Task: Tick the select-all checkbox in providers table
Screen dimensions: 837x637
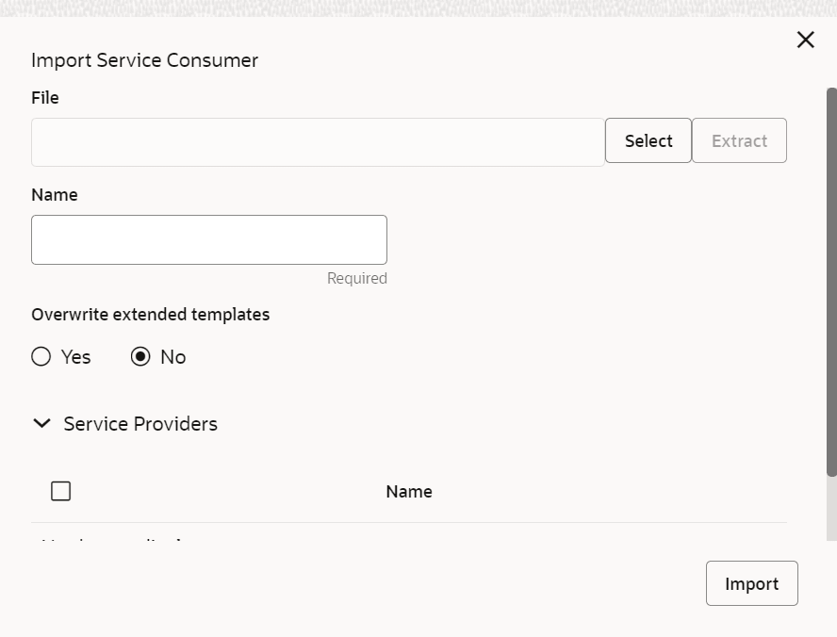Action: [x=61, y=491]
